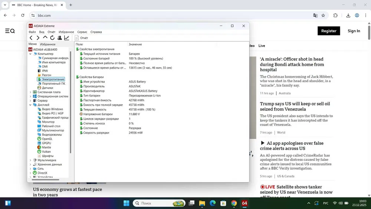
Task: Select the Vulkan tree item
Action: tap(44, 152)
